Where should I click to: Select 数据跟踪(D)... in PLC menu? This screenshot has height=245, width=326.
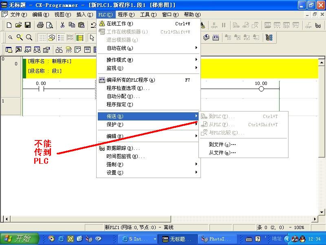[148, 148]
